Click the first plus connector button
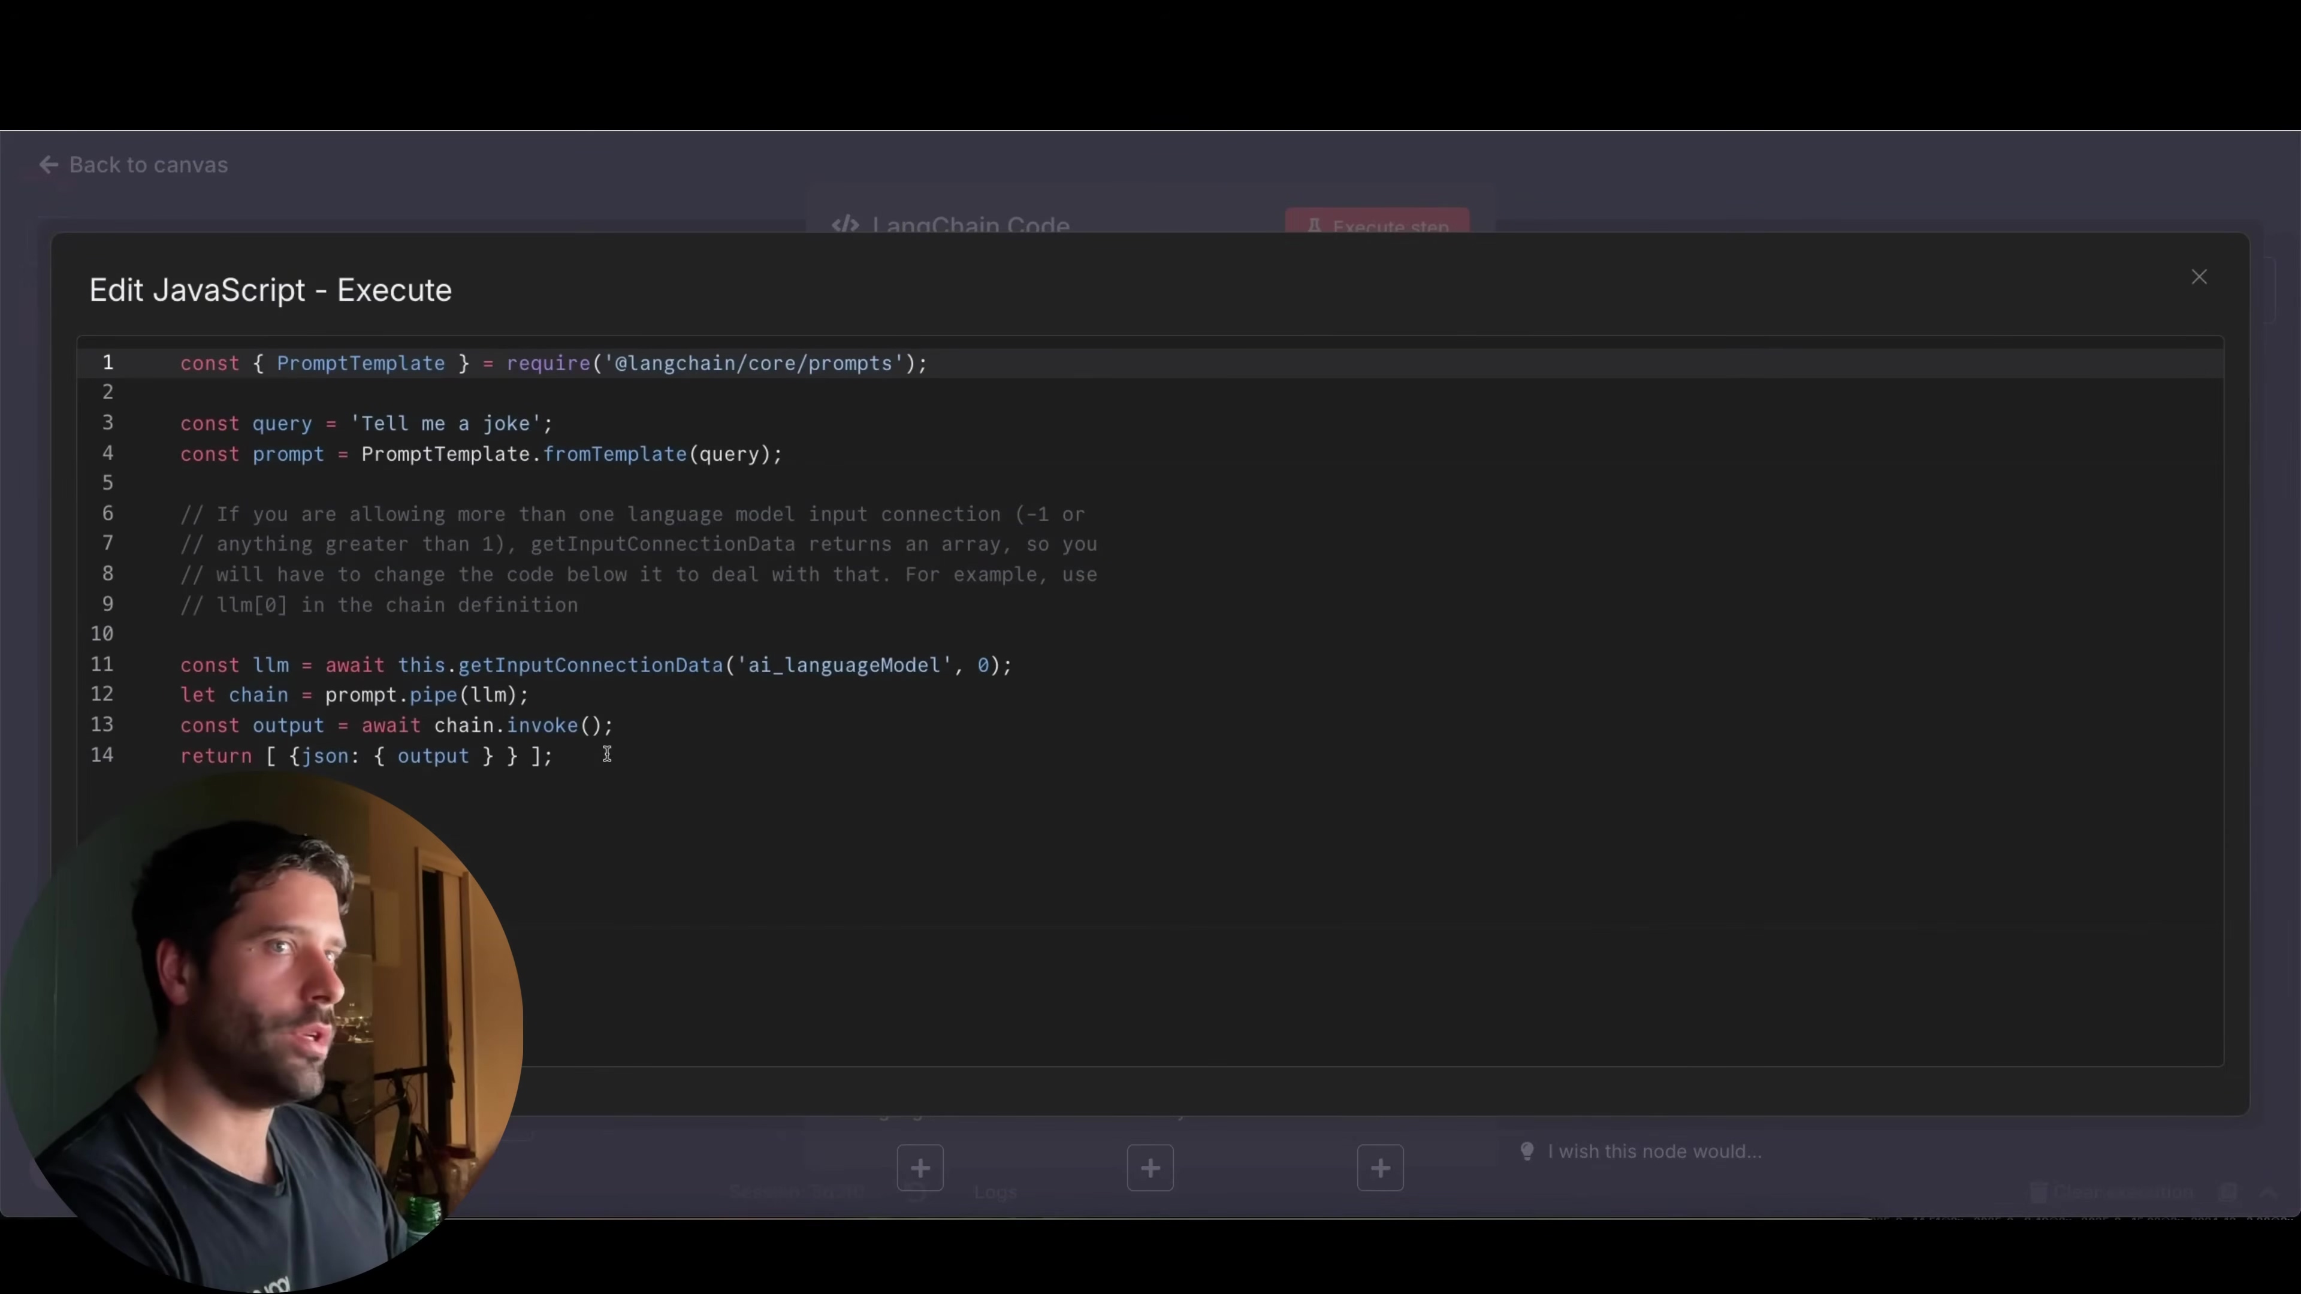Viewport: 2301px width, 1294px height. [920, 1167]
